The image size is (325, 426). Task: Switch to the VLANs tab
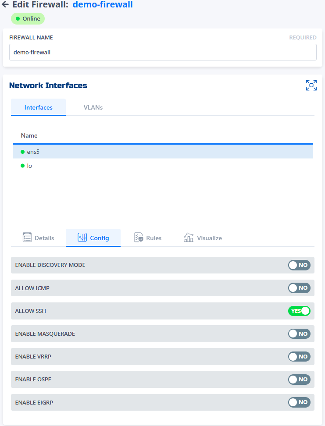click(93, 107)
